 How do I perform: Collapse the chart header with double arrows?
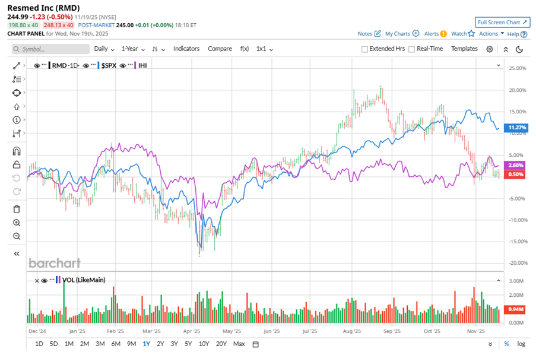point(506,49)
